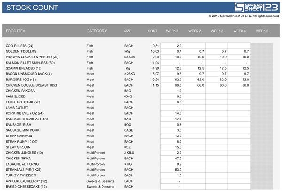The width and height of the screenshot is (282, 191).
Task: Click STEAK&ALE PIE (1X24) item
Action: pos(23,170)
